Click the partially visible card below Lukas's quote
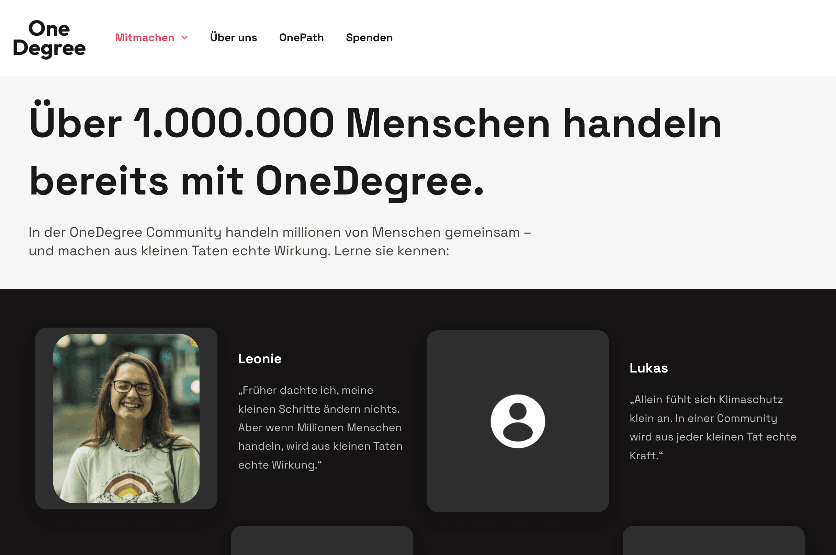This screenshot has height=555, width=836. tap(713, 541)
